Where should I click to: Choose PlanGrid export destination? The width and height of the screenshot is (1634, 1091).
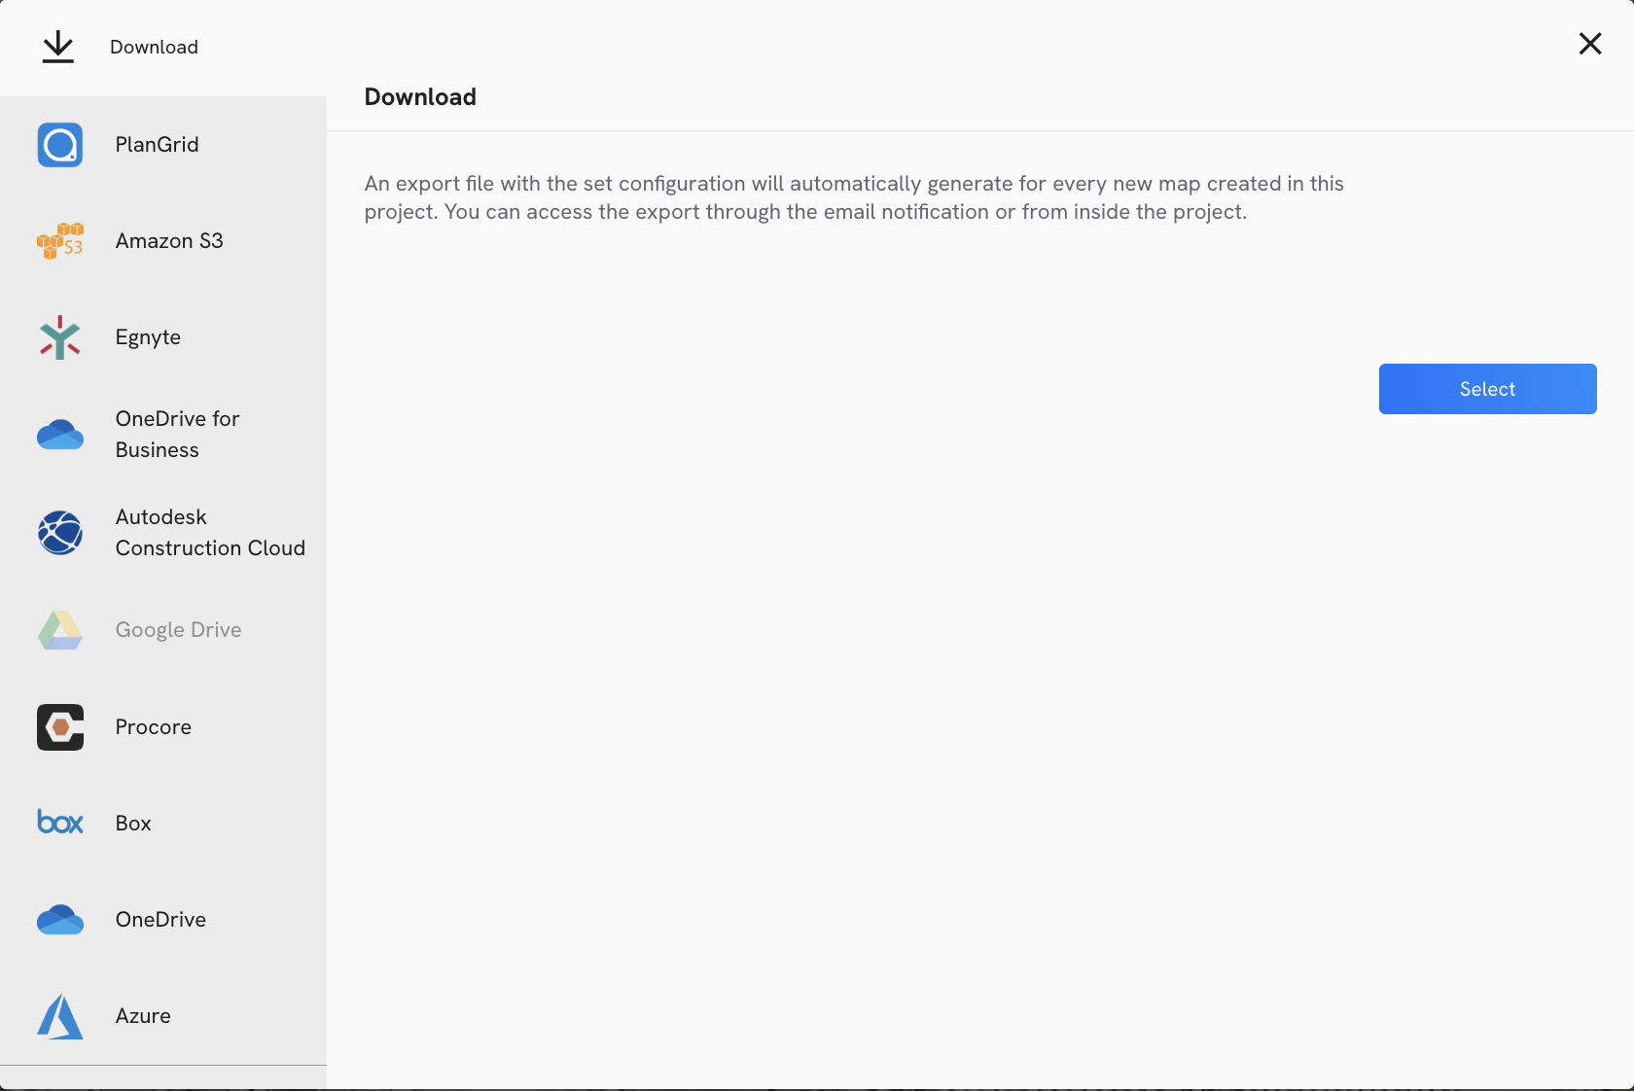pos(163,145)
